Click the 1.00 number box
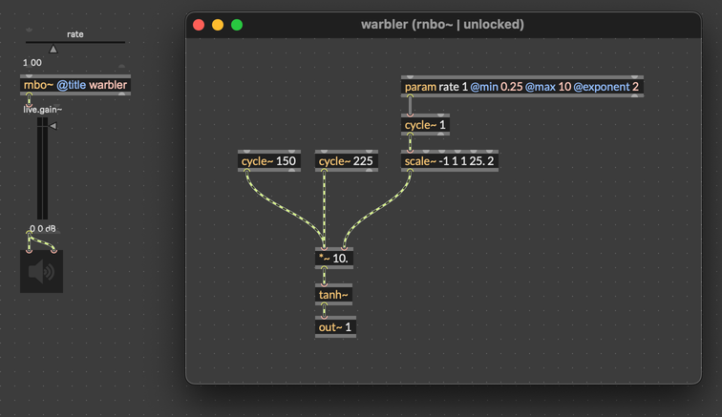722x417 pixels. 33,63
